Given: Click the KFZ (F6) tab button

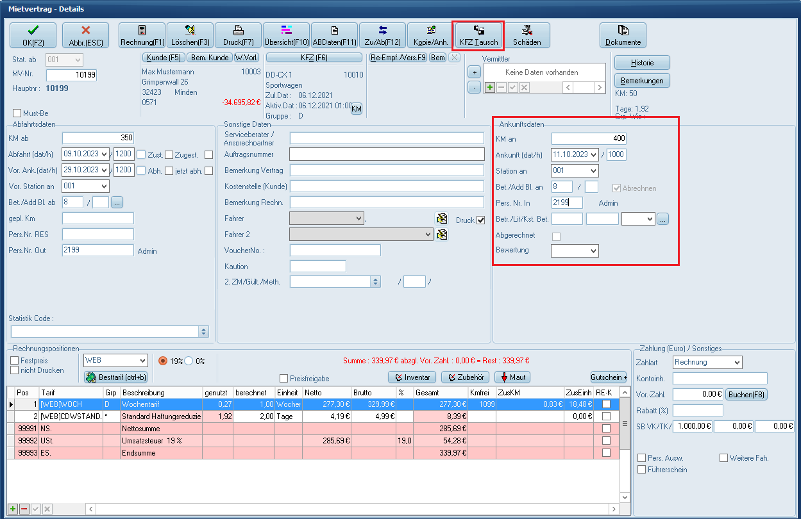Looking at the screenshot, I should (314, 58).
